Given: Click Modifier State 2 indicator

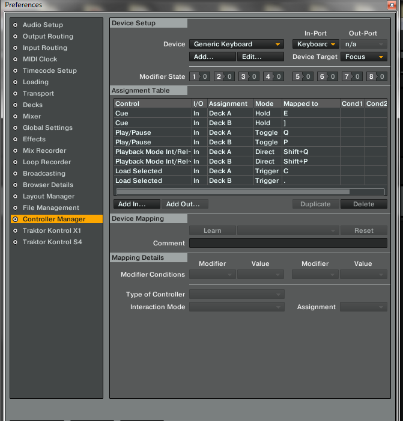Looking at the screenshot, I should click(x=224, y=76).
